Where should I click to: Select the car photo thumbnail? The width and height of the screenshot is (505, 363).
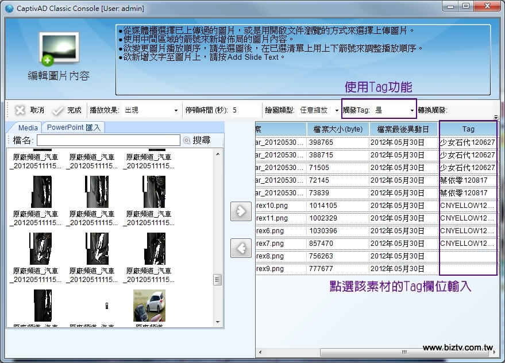pyautogui.click(x=149, y=305)
